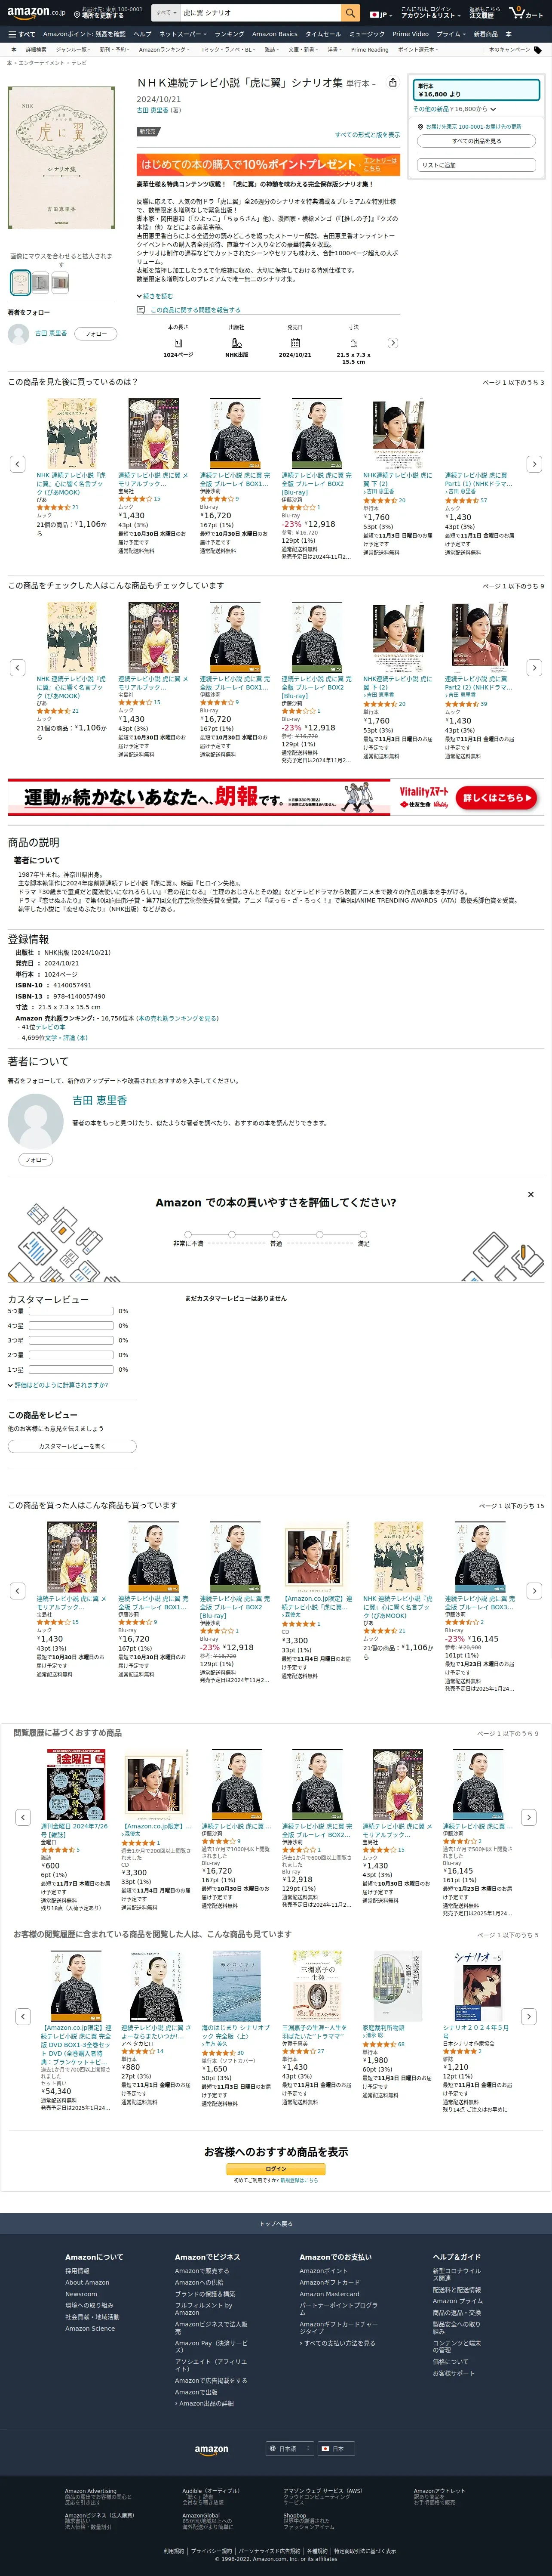This screenshot has height=2576, width=552.
Task: Click the 5つ星 rating bar
Action: [x=70, y=1311]
